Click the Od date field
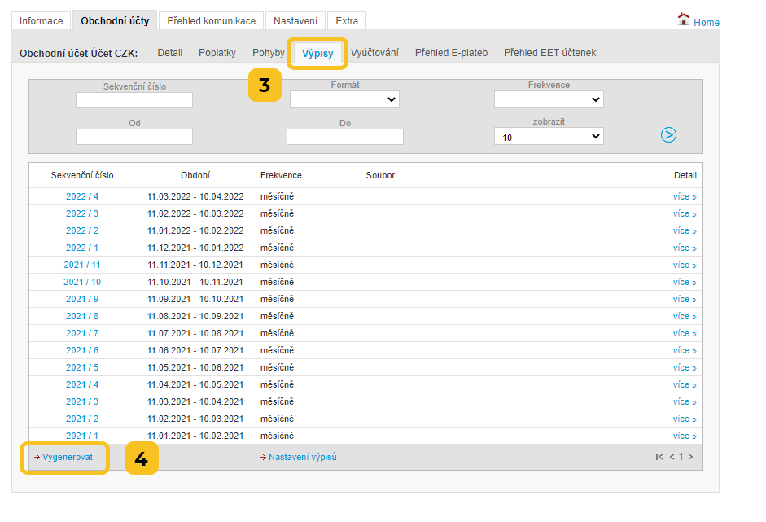The width and height of the screenshot is (766, 522). pyautogui.click(x=134, y=137)
